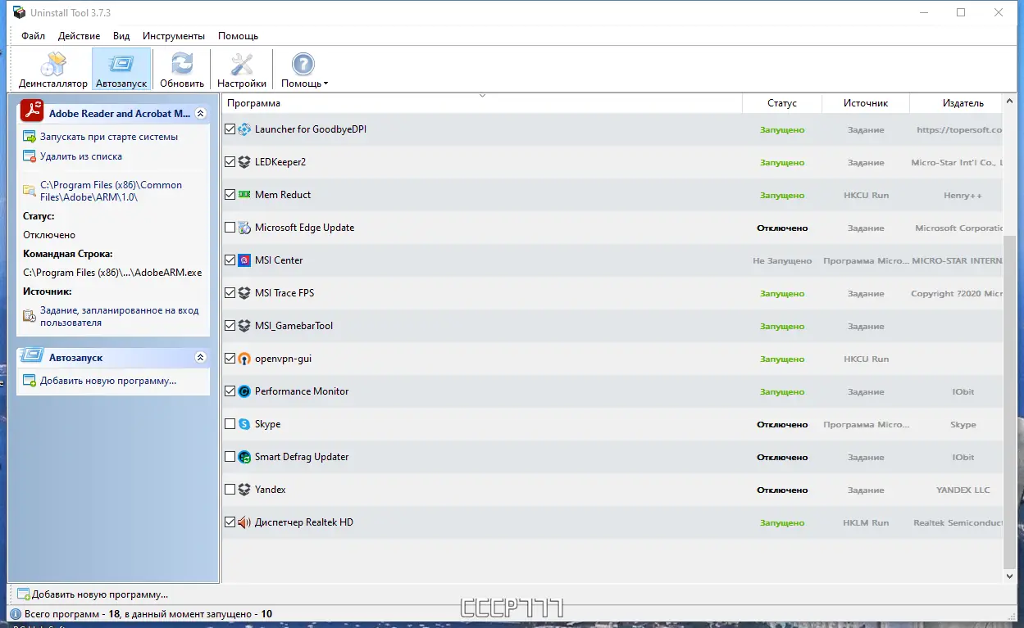This screenshot has height=628, width=1024.
Task: Collapse the Adobe Reader and Acrobat panel
Action: 200,114
